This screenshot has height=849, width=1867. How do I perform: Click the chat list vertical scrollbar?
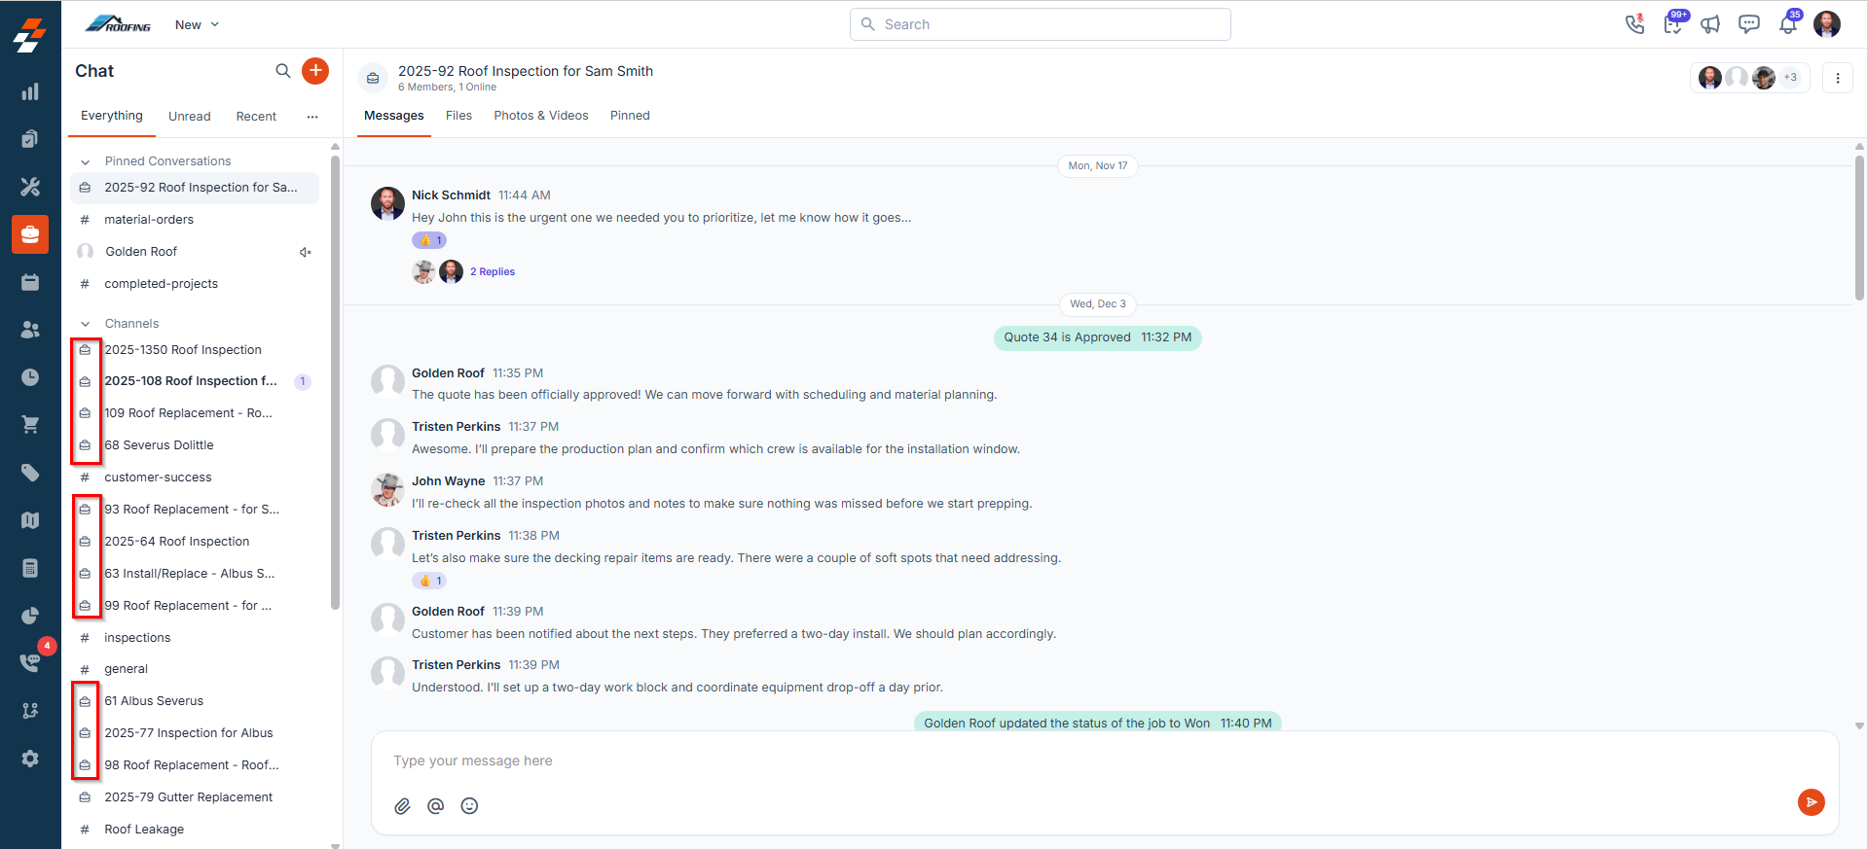[335, 384]
